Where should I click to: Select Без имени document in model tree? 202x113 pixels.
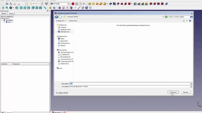[9, 20]
